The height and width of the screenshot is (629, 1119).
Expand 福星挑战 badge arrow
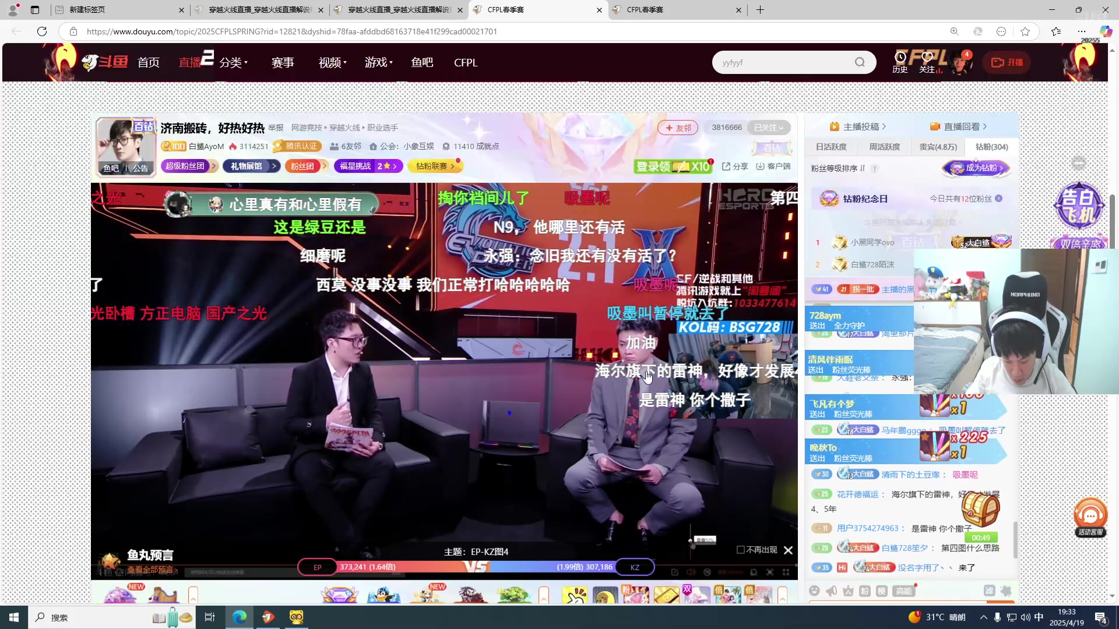click(x=395, y=166)
